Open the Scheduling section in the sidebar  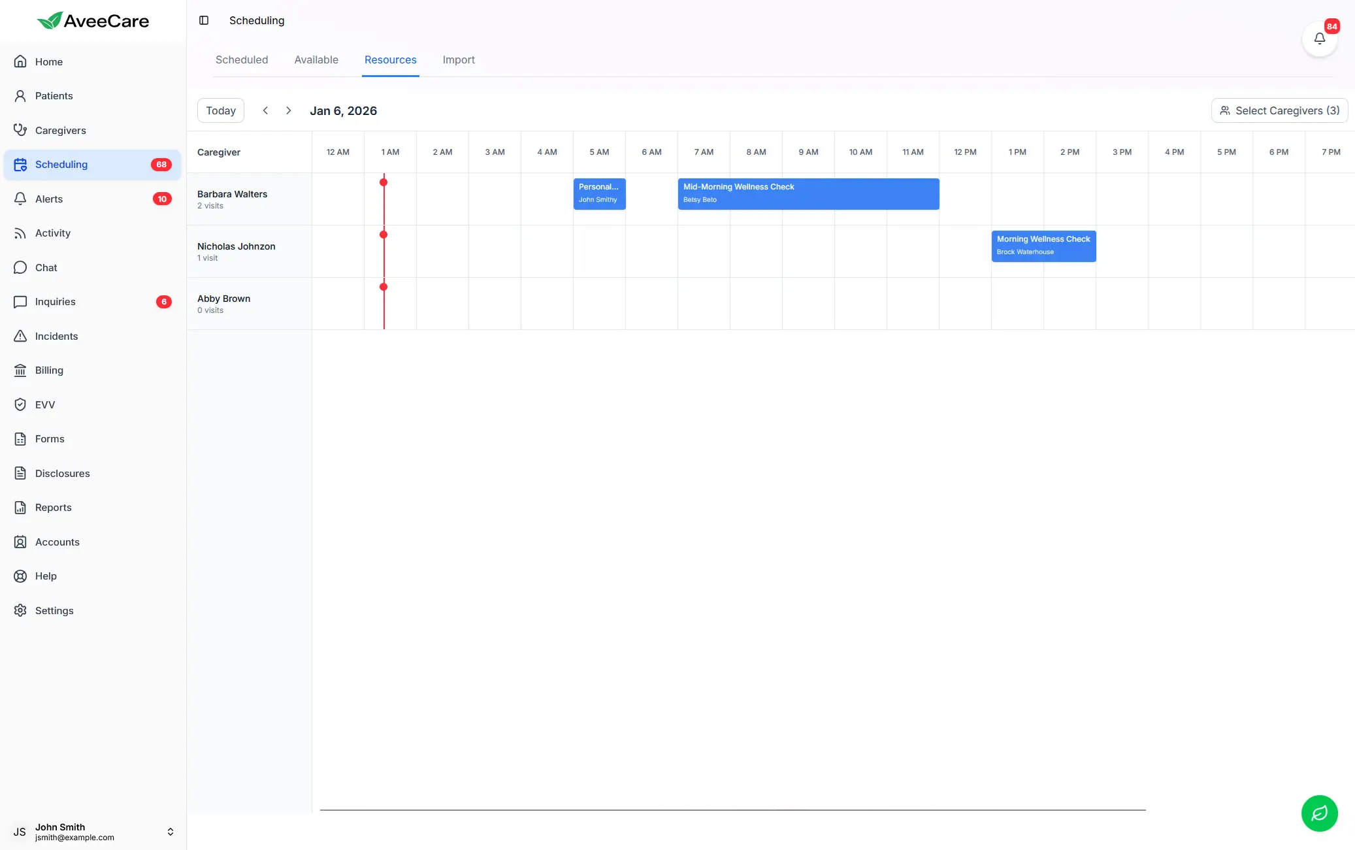tap(61, 164)
